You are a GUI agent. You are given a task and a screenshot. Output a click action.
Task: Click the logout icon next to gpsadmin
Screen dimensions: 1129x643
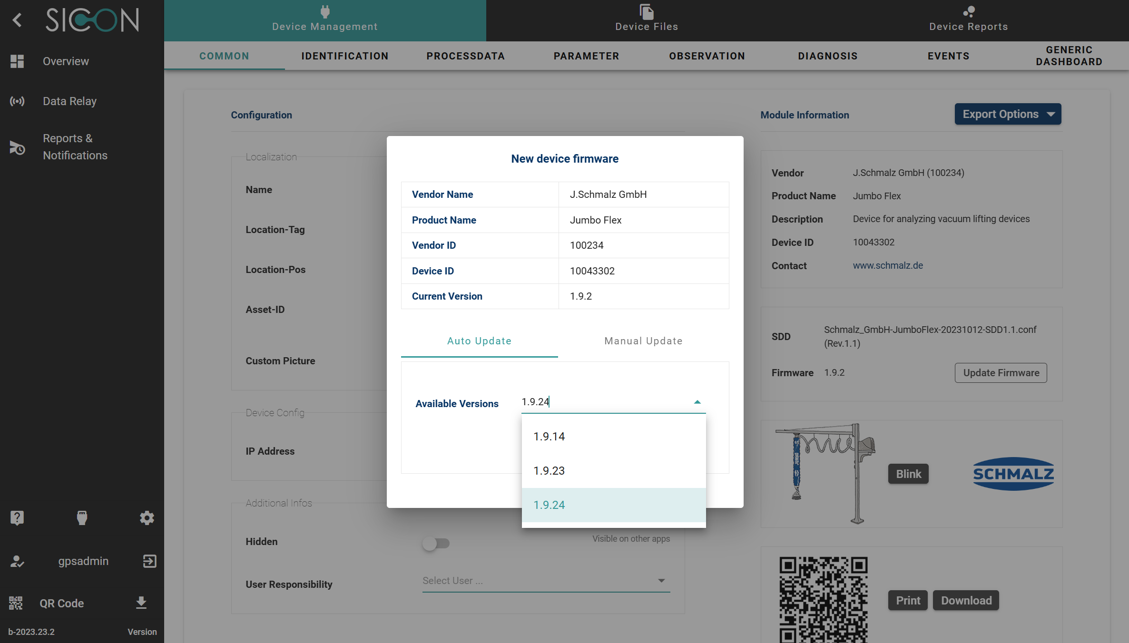point(149,561)
